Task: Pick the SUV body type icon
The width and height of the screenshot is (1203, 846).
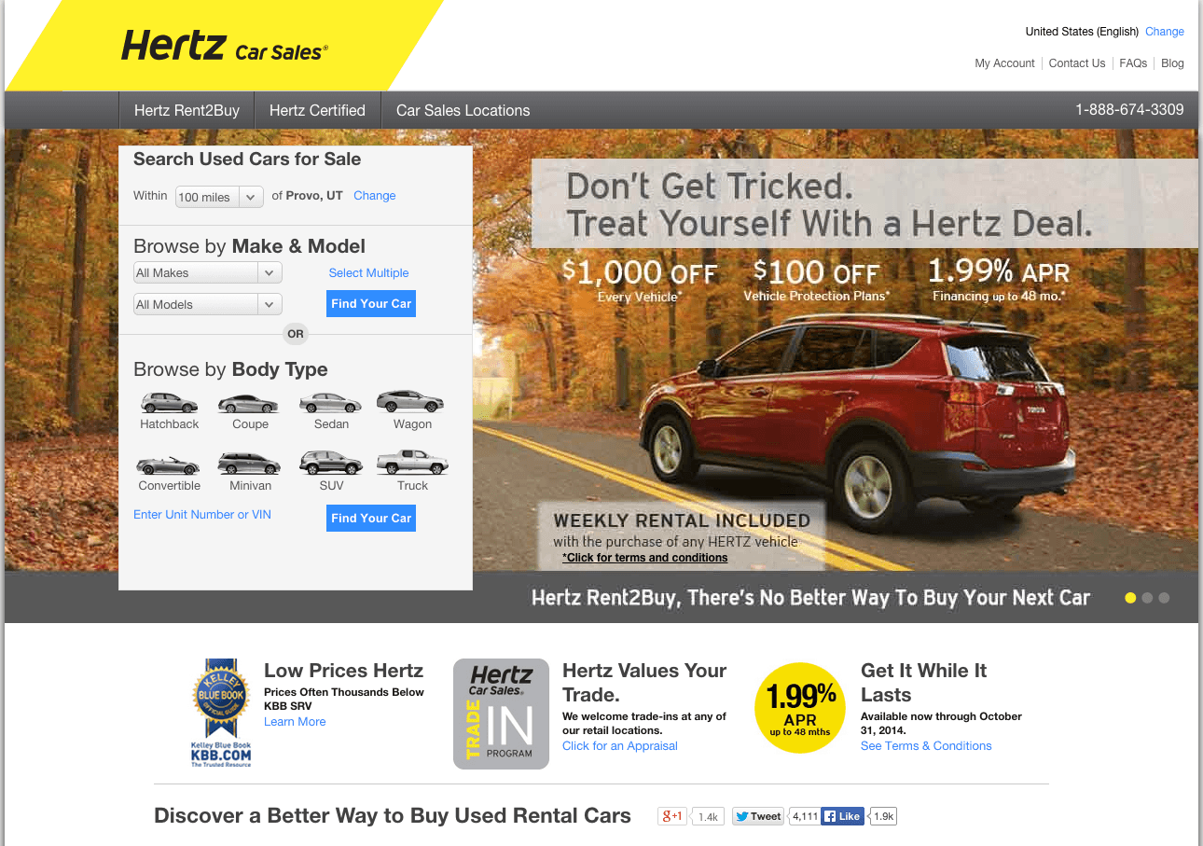Action: (x=330, y=463)
